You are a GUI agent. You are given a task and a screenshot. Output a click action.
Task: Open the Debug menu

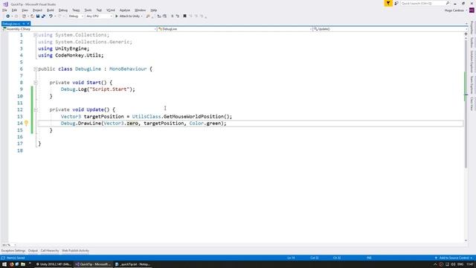click(x=63, y=10)
